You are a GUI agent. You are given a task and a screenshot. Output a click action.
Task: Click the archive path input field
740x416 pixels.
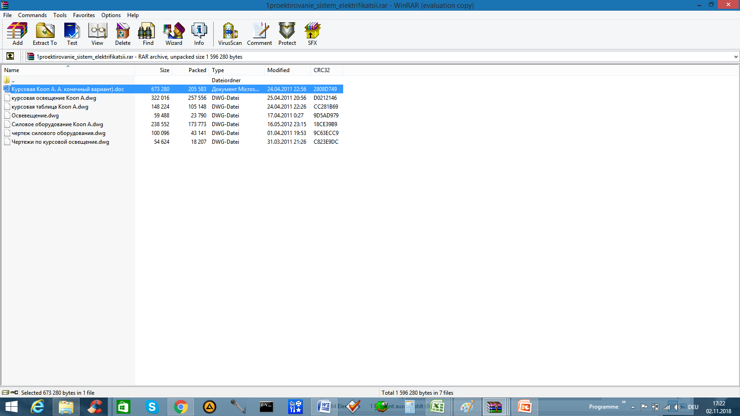379,57
